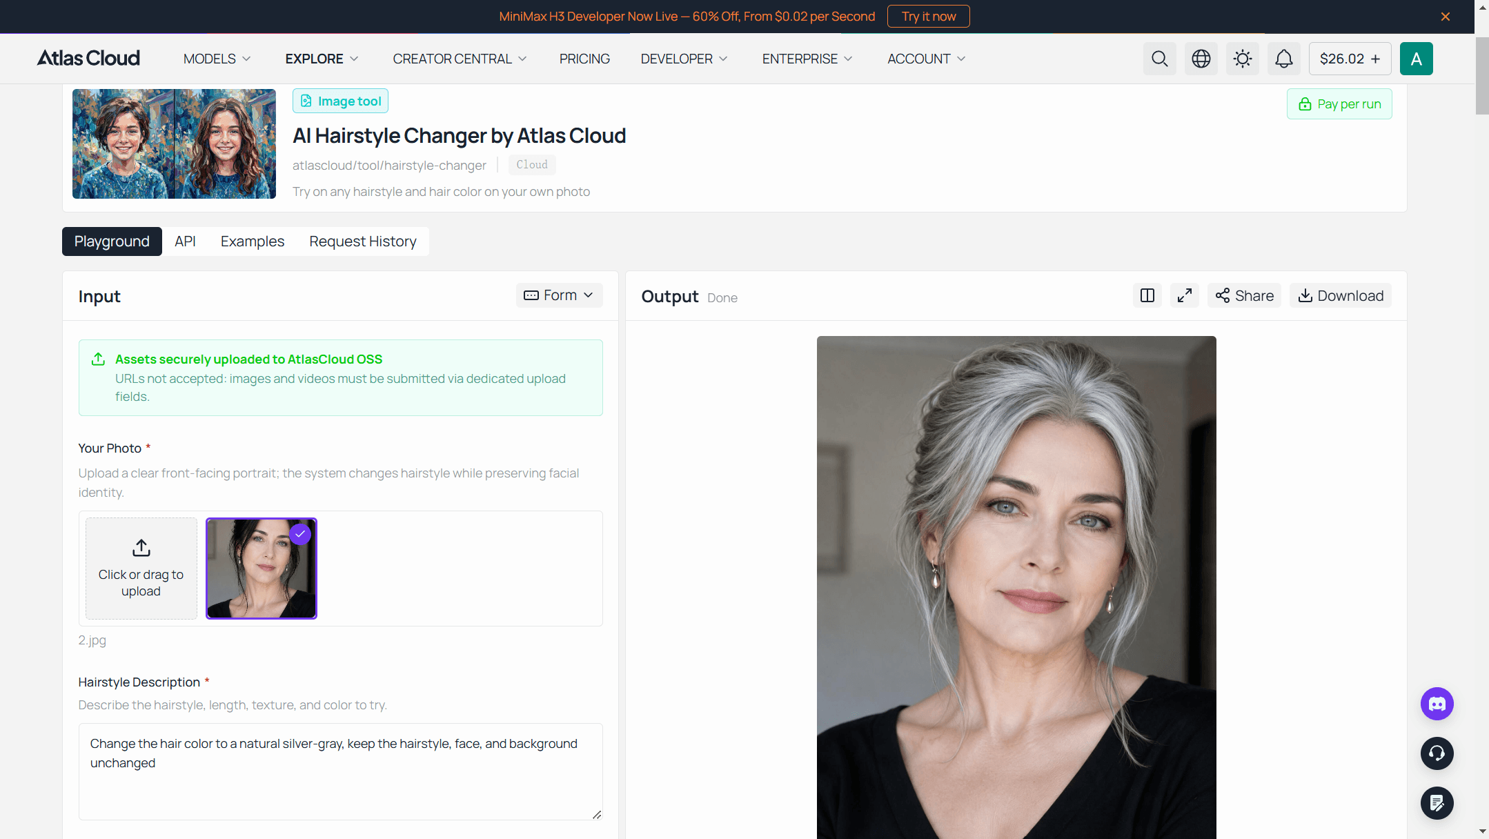Expand the CREATOR CENTRAL menu
This screenshot has height=839, width=1489.
coord(460,59)
